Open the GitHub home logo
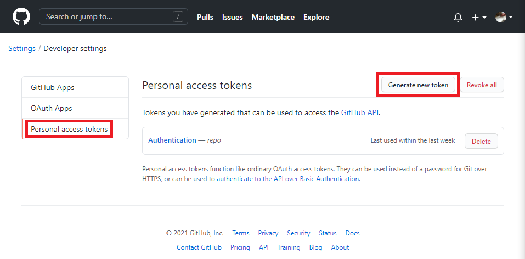The image size is (525, 259). coord(21,16)
